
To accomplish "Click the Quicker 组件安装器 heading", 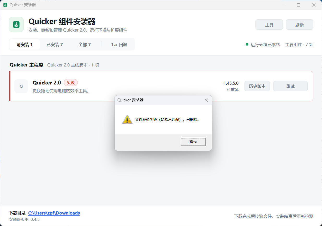I will 62,21.
